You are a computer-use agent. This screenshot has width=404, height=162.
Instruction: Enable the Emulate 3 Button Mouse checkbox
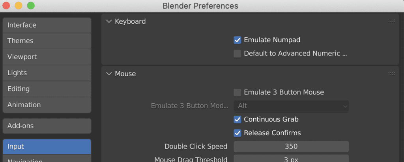point(237,93)
